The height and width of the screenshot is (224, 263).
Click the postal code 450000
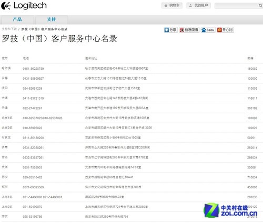coord(252,187)
